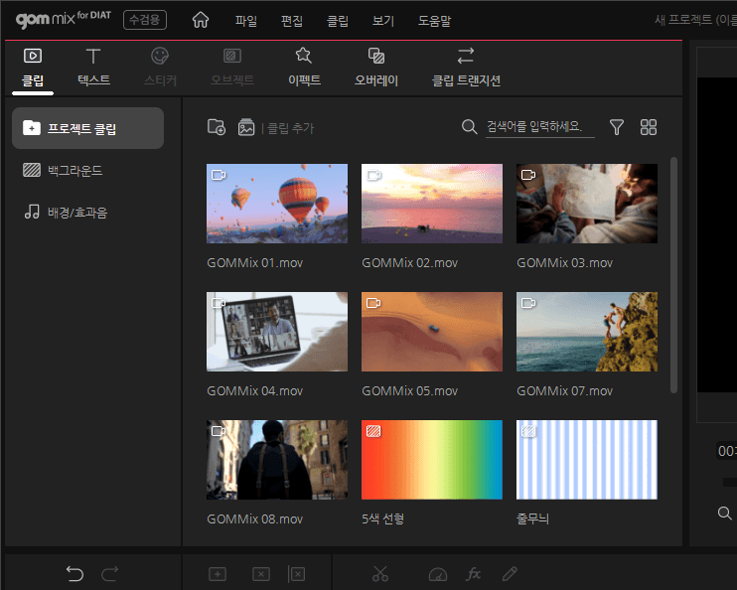The image size is (737, 590).
Task: Open the 이펙트 tab
Action: (304, 68)
